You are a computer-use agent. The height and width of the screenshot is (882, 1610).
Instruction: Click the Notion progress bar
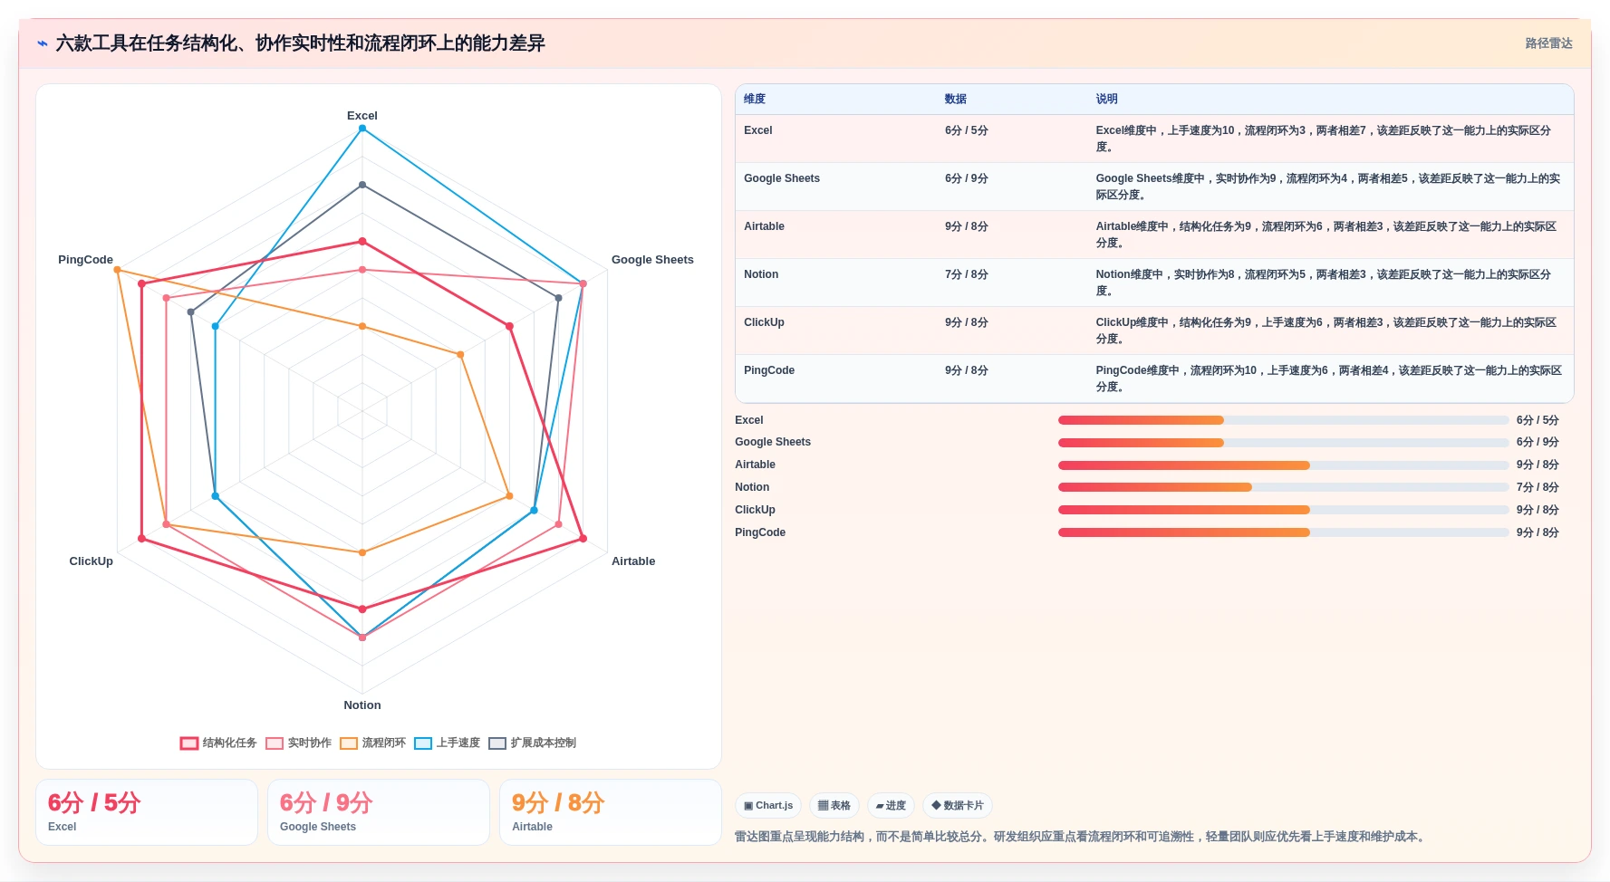1283,487
